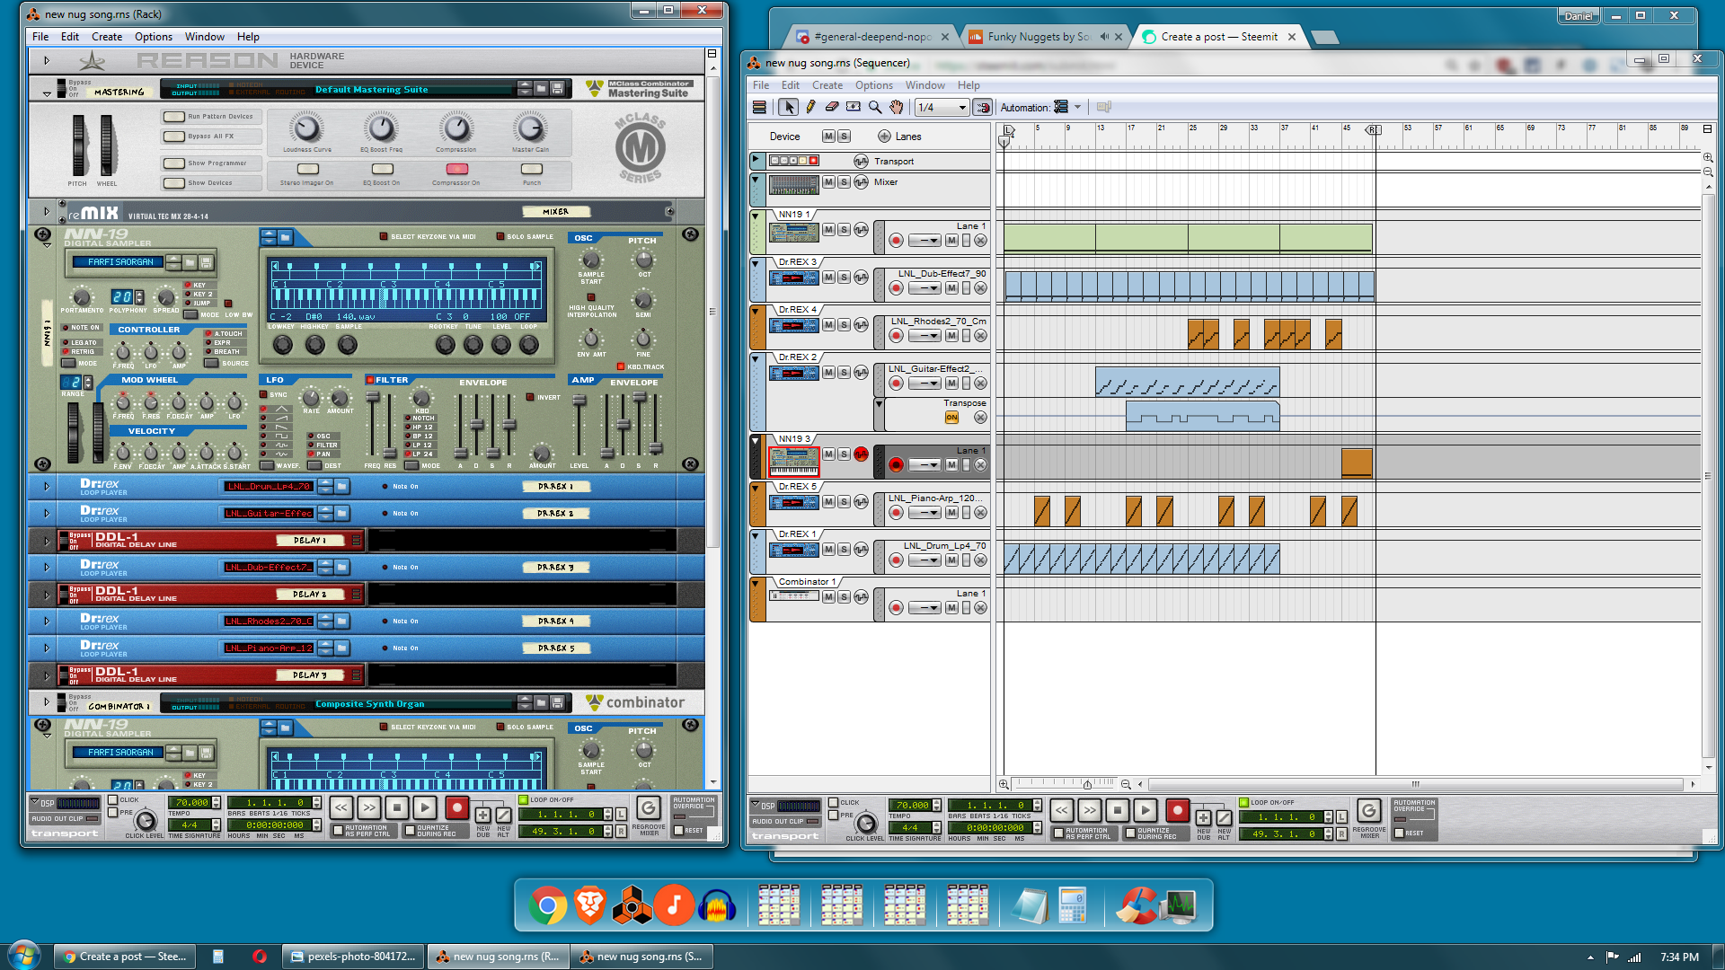Enable Quantize During Rec checkbox in sequencer
Screen dimensions: 1725x970
point(1130,833)
